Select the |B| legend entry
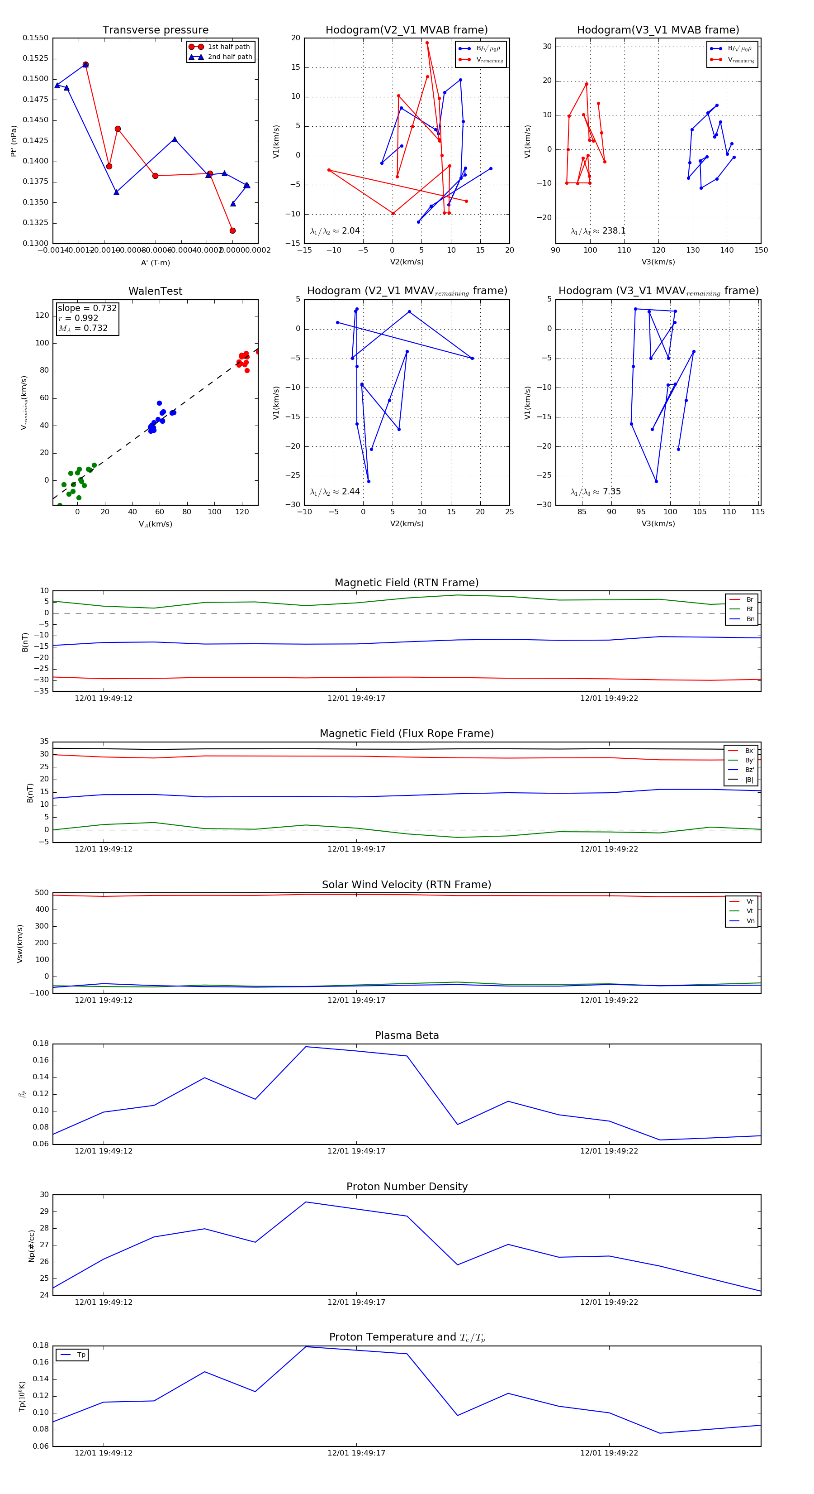 point(742,780)
